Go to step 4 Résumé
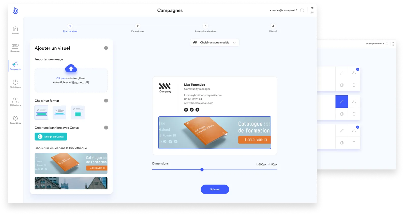The image size is (404, 215). pos(273,28)
